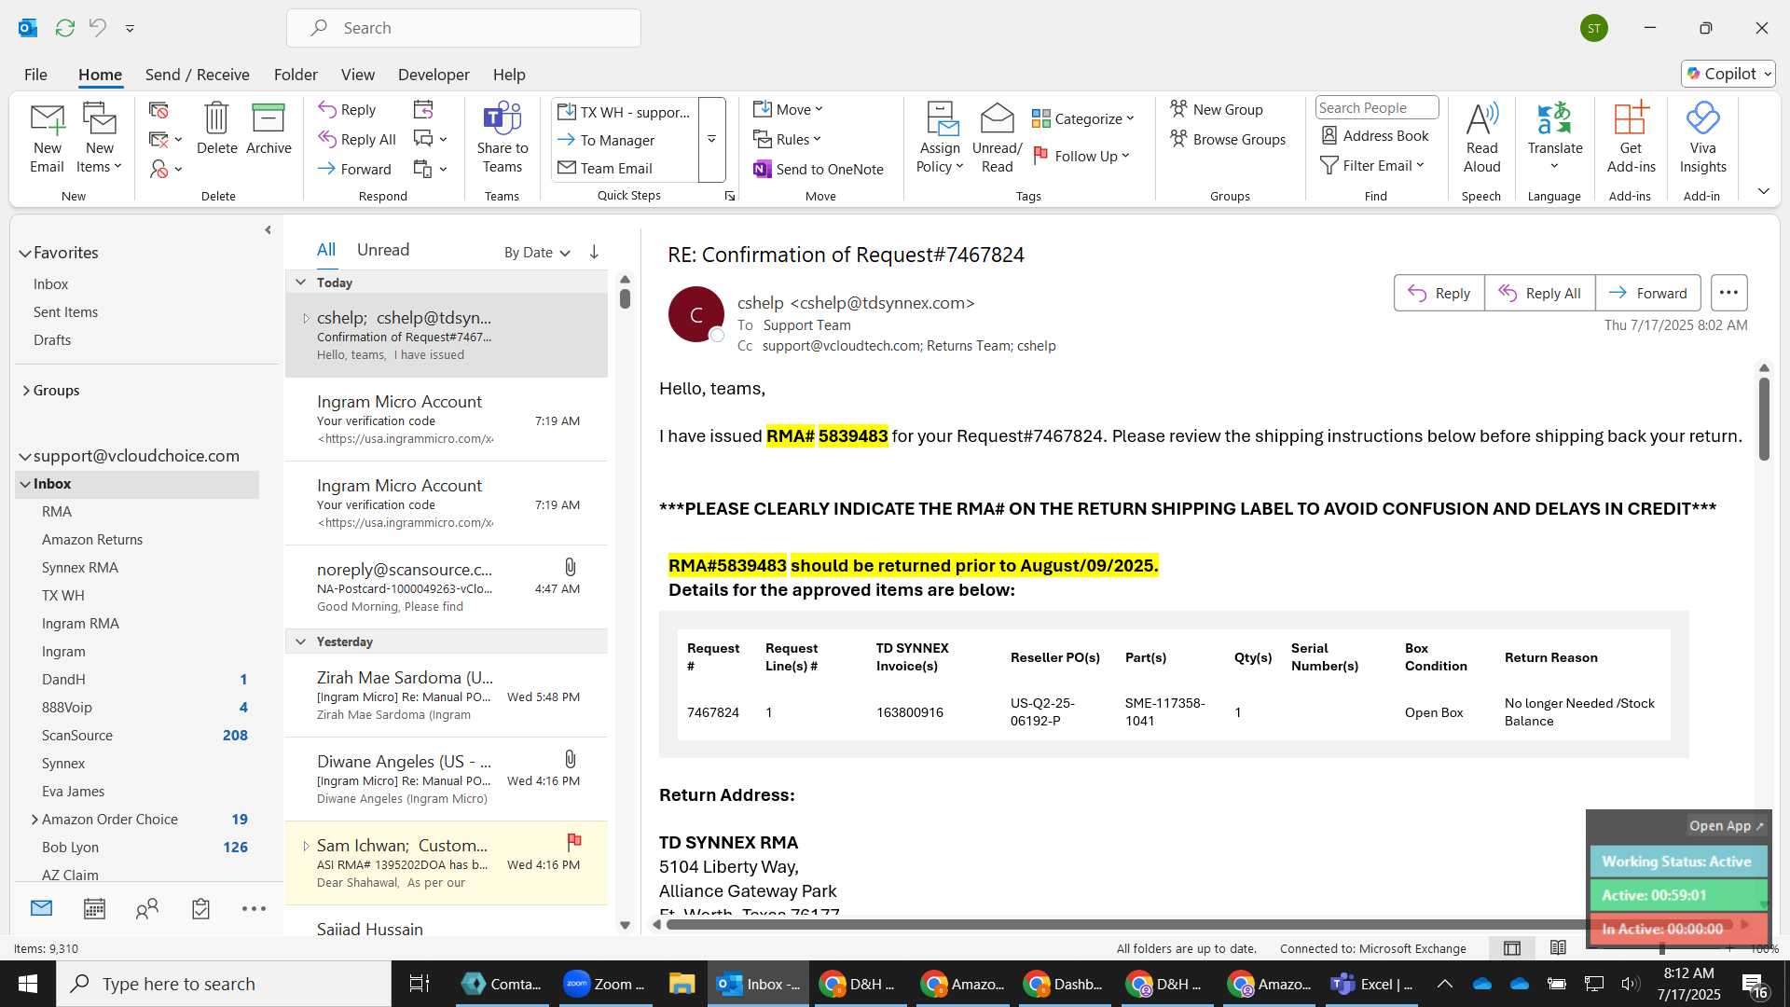
Task: Expand the Quick Steps gallery
Action: [x=711, y=139]
